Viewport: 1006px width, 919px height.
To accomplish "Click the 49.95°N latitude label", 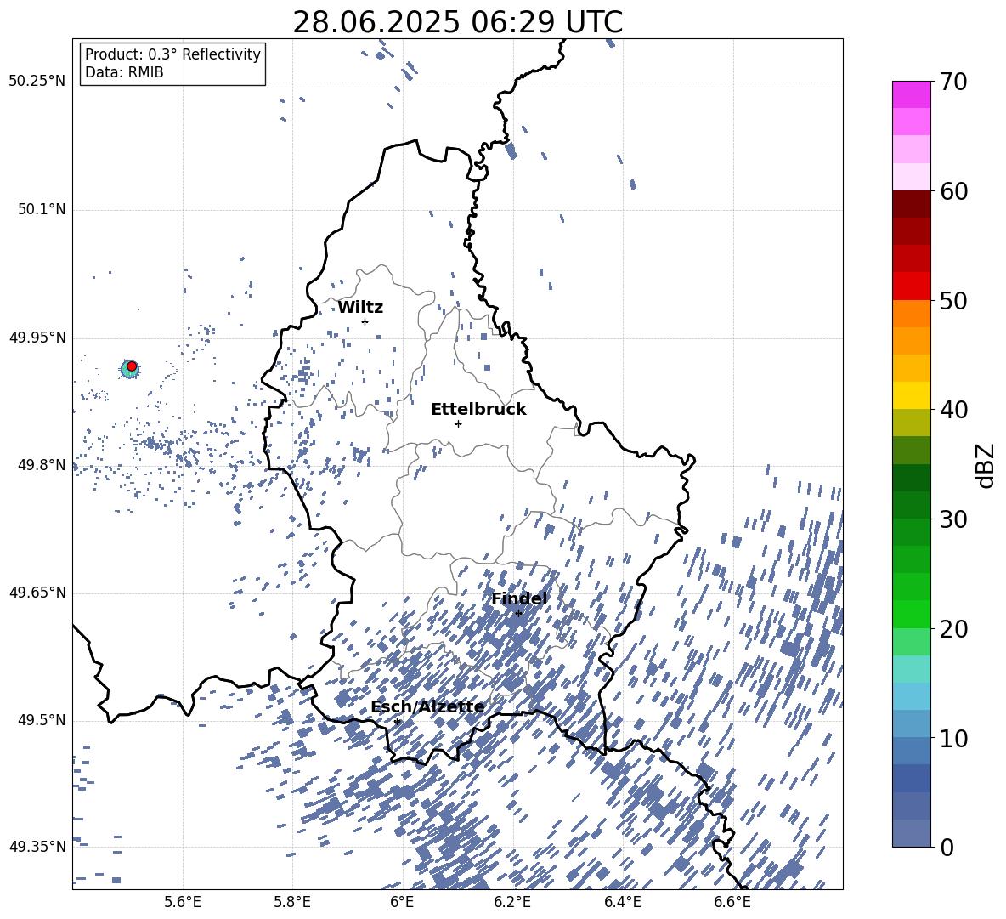I will [x=37, y=338].
